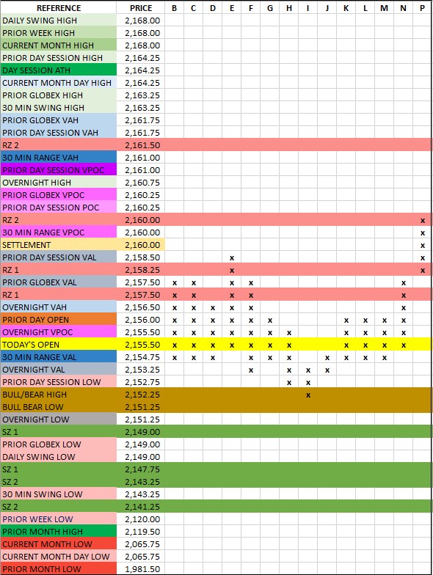
Task: Click the 2,119.50 price cell
Action: 141,532
